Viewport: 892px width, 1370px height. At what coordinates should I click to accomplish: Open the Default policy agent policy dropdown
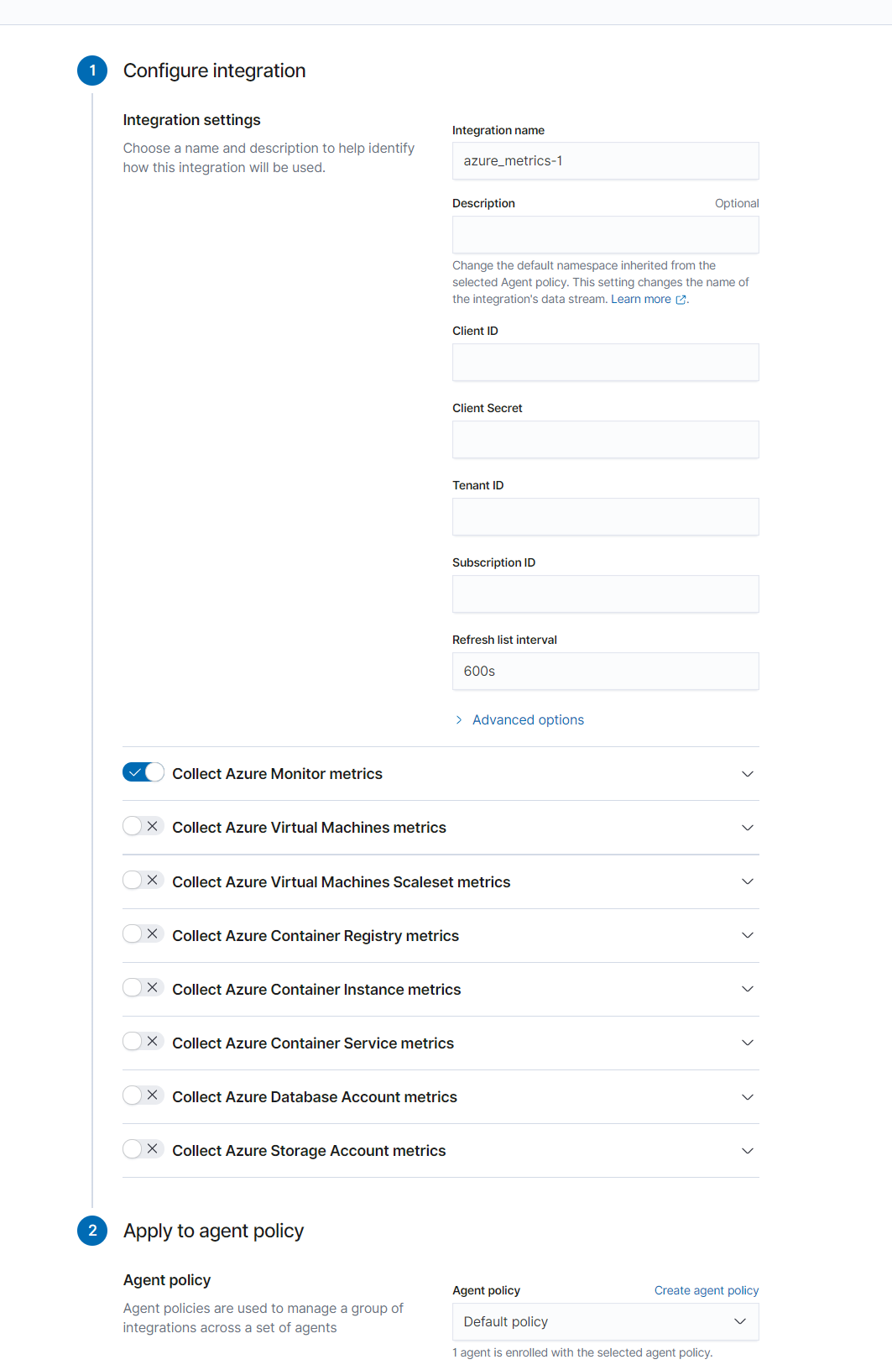[x=606, y=1321]
